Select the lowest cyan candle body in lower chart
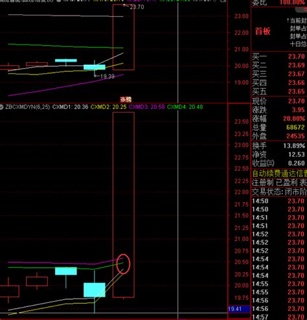 pyautogui.click(x=95, y=290)
